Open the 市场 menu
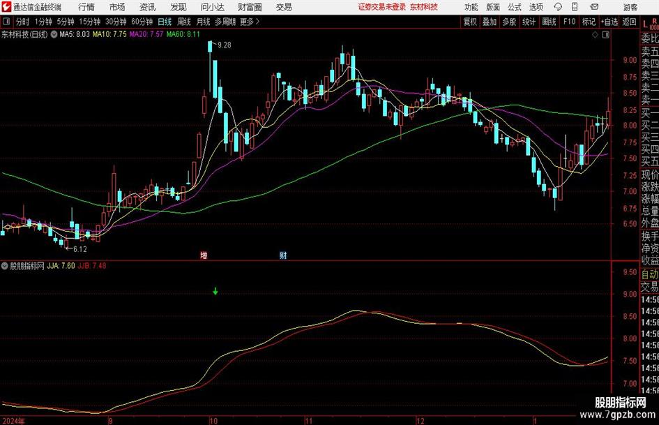The width and height of the screenshot is (659, 425). (117, 7)
